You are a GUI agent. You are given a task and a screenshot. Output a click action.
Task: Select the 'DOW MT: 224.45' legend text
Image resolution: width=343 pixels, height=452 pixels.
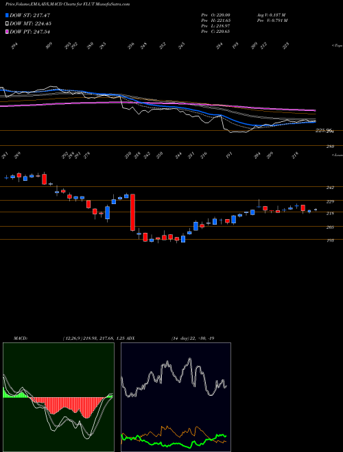click(x=30, y=23)
